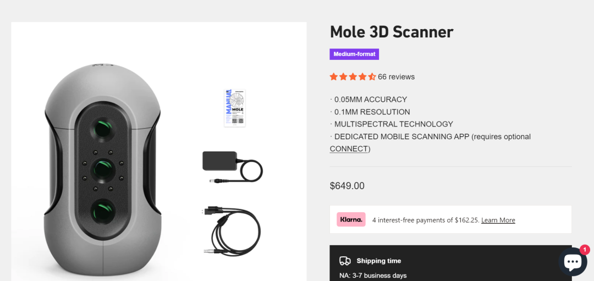Open the Shopify chat bubble
The width and height of the screenshot is (594, 281).
572,261
